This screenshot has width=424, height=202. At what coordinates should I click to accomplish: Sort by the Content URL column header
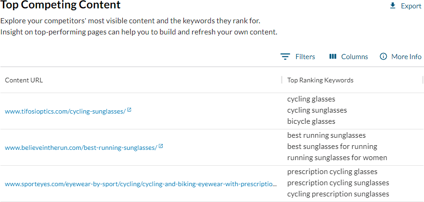click(24, 80)
